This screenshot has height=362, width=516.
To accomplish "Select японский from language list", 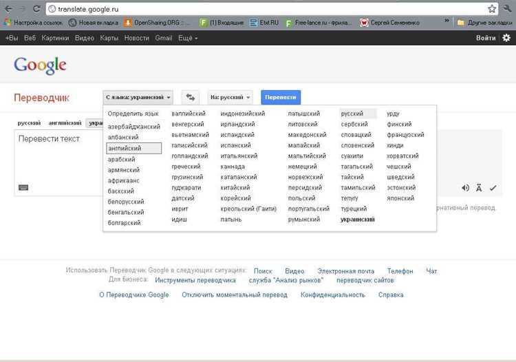I will 400,198.
